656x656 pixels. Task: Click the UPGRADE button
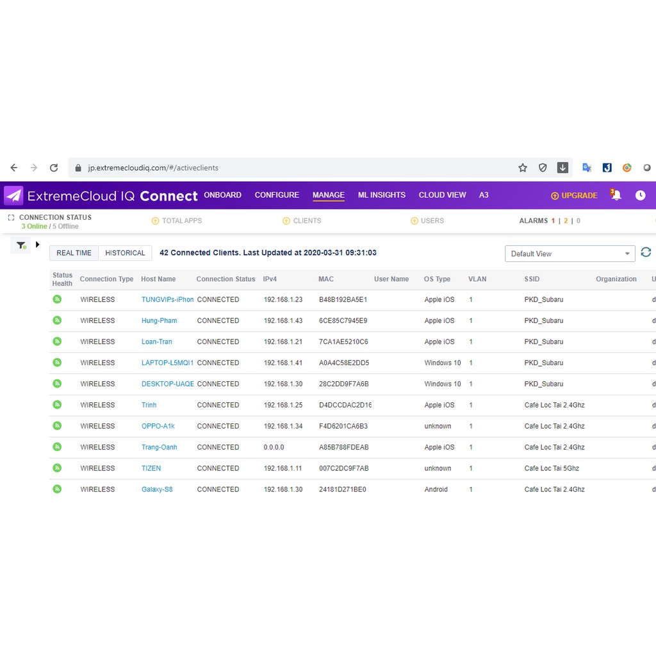574,195
